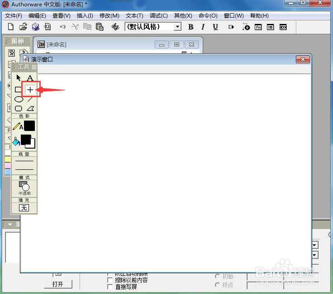Toggle italic text formatting
The width and height of the screenshot is (333, 294).
pos(203,27)
